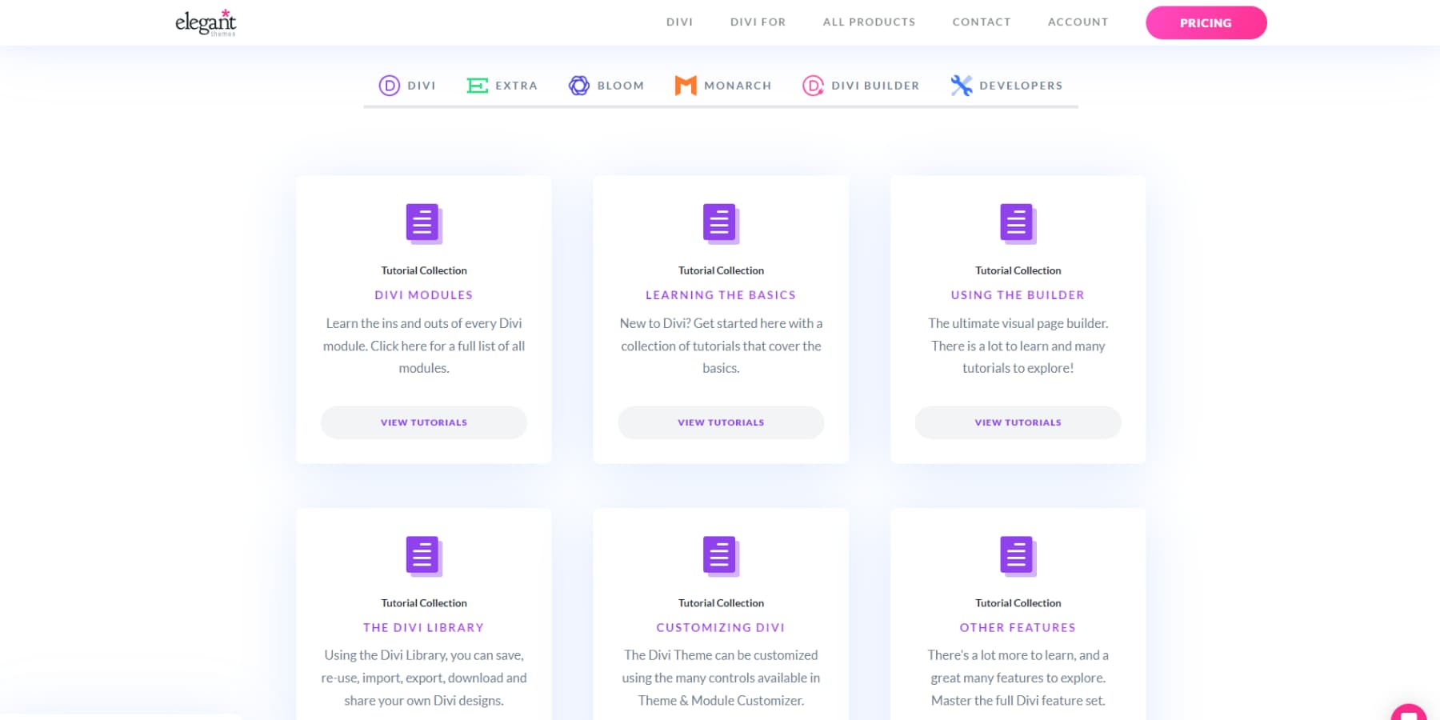
Task: Click the document icon on Divi Modules card
Action: pyautogui.click(x=422, y=224)
